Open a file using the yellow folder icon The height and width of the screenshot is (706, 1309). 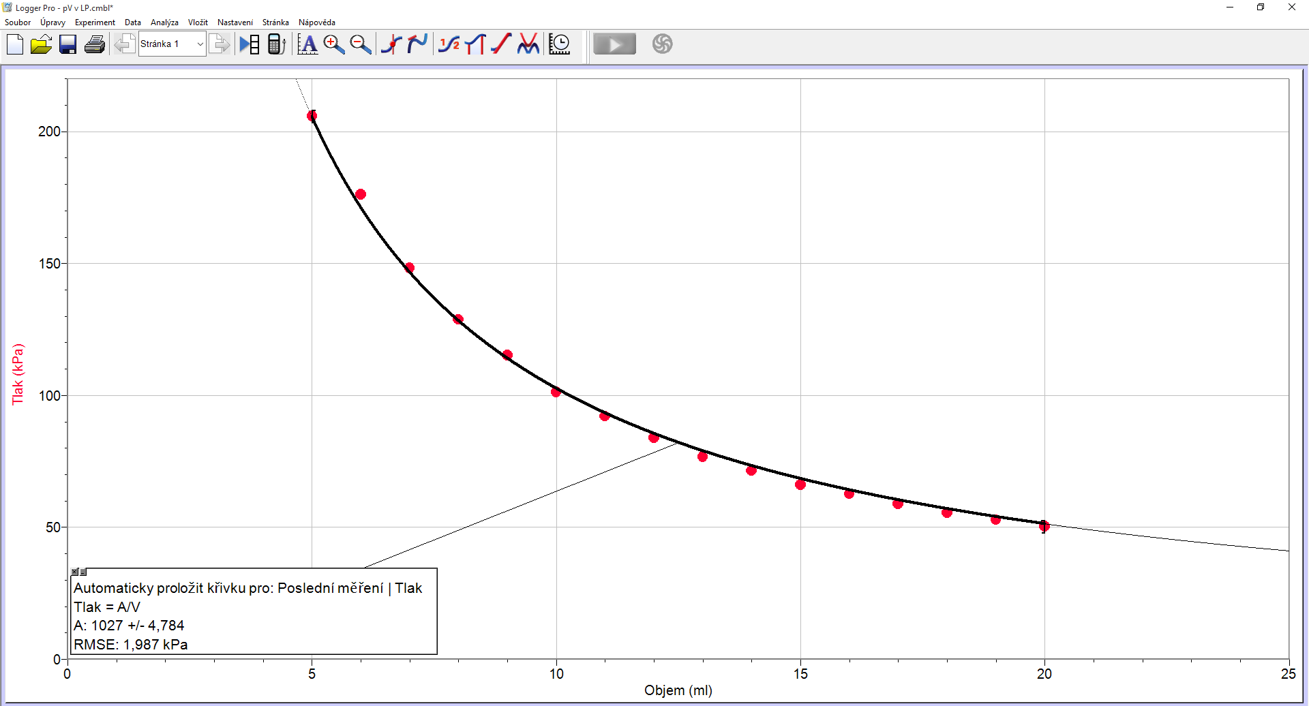[41, 45]
